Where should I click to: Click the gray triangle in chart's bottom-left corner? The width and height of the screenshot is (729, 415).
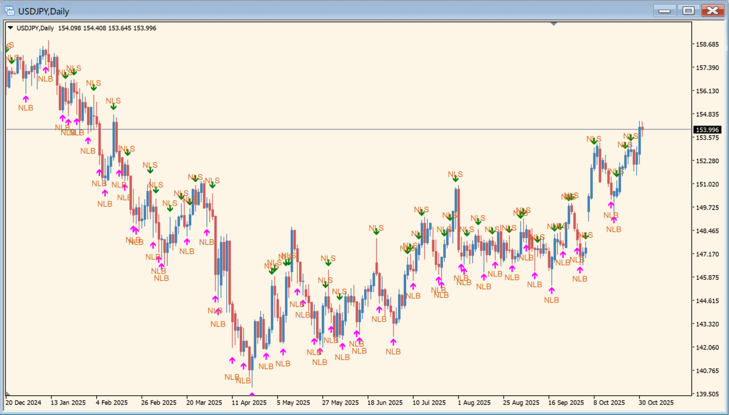click(8, 394)
